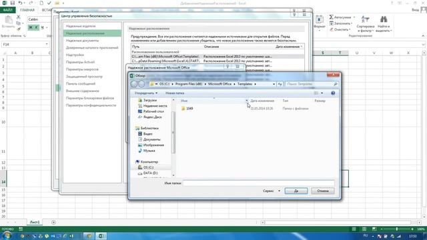Click Отмена button in Browse dialog
427x240 pixels.
[323, 191]
